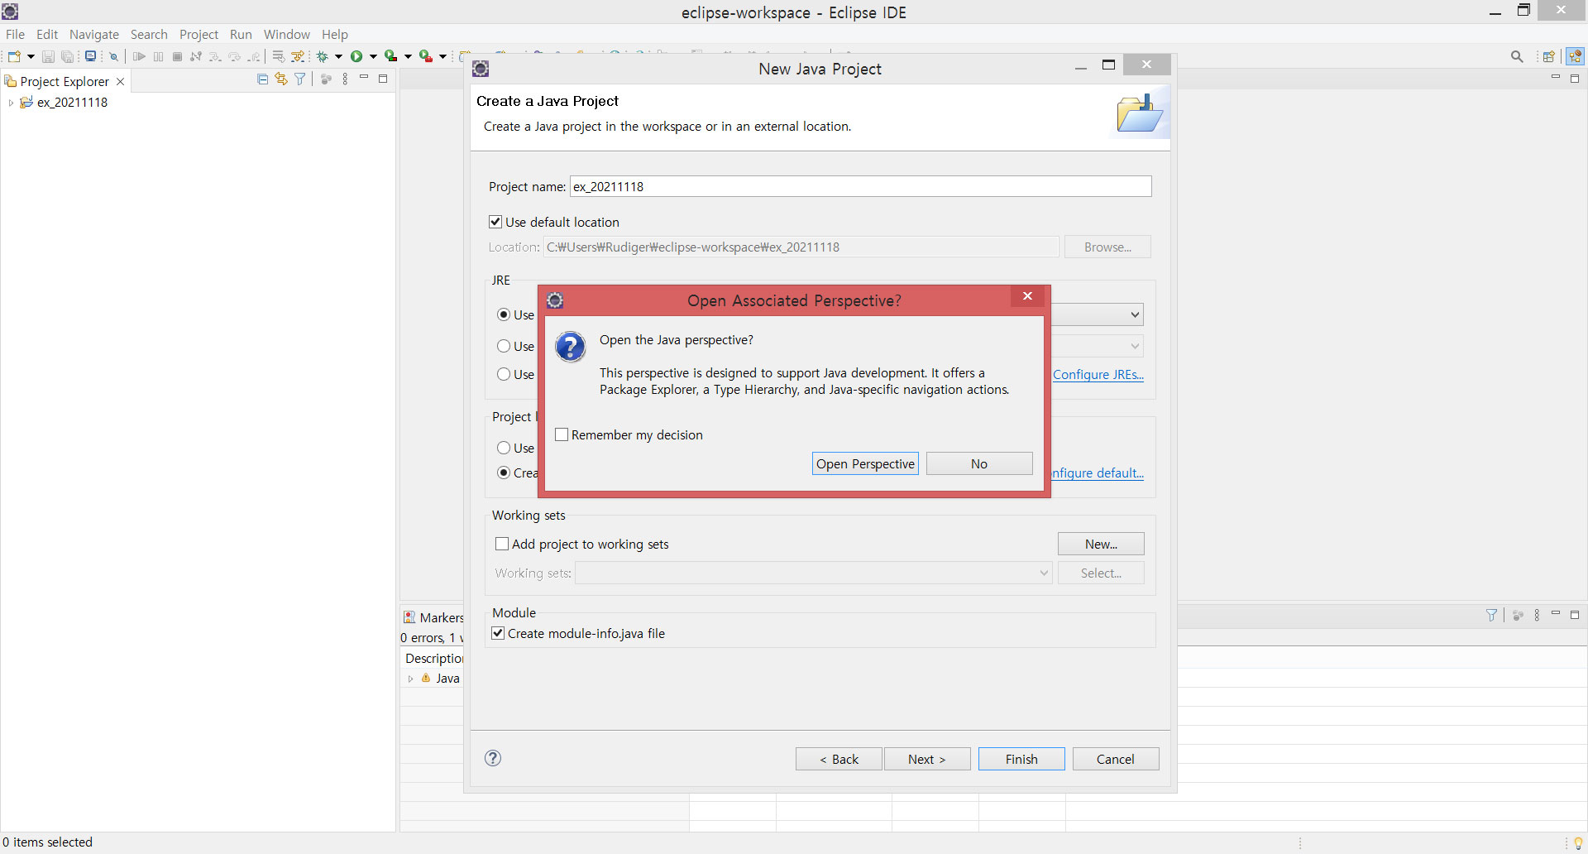This screenshot has width=1588, height=854.
Task: Open the Configure JREs... link
Action: pos(1098,374)
